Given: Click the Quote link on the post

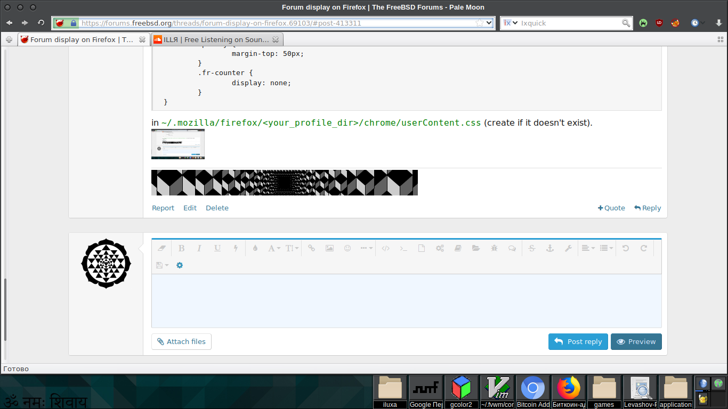Looking at the screenshot, I should (x=611, y=208).
